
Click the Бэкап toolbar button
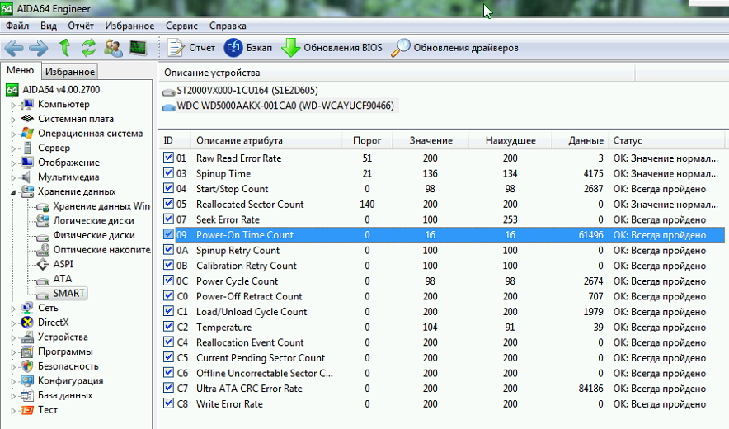point(247,48)
